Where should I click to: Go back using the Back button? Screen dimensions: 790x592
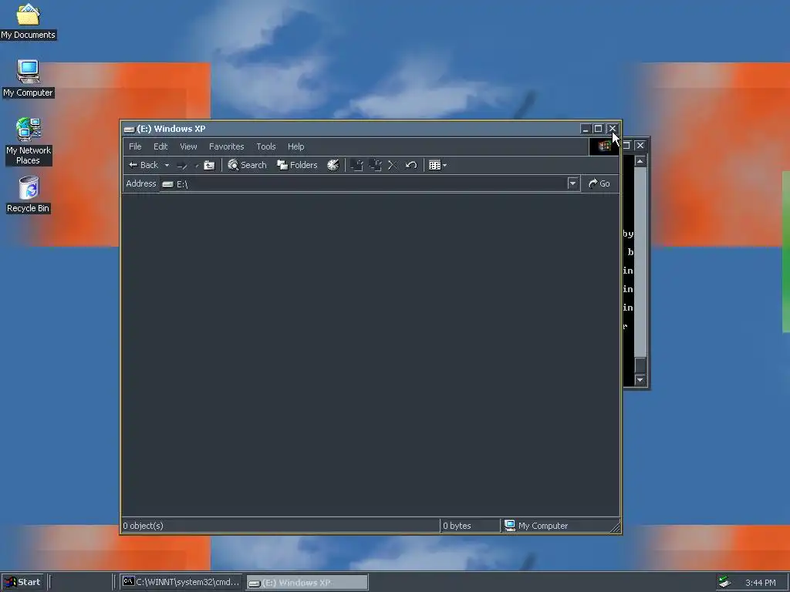143,165
